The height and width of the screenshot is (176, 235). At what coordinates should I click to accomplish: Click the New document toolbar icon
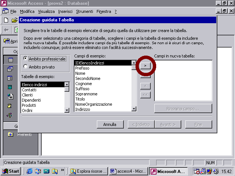click(6, 20)
